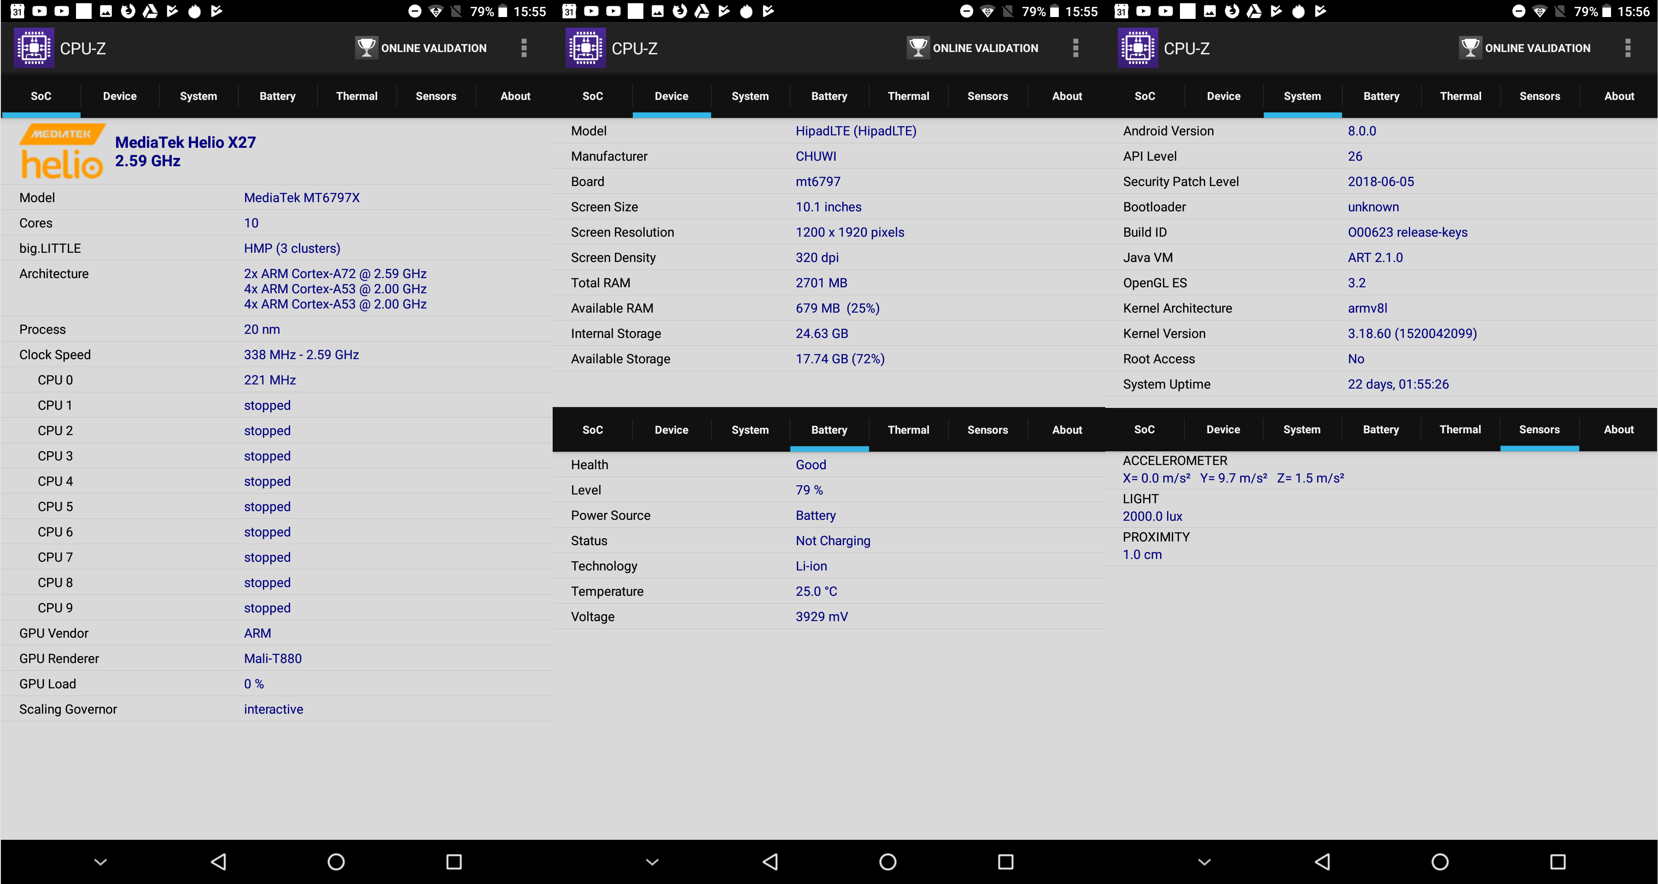
Task: Tap the trophy icon in the SoC screen header
Action: (366, 47)
